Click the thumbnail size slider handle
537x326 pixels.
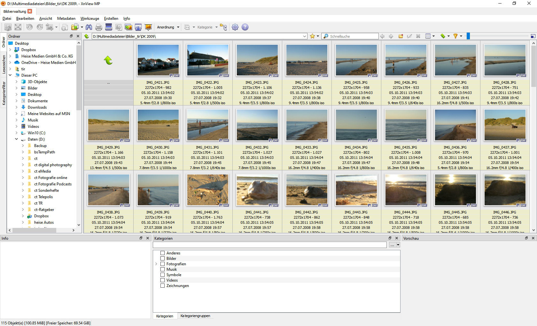[468, 36]
